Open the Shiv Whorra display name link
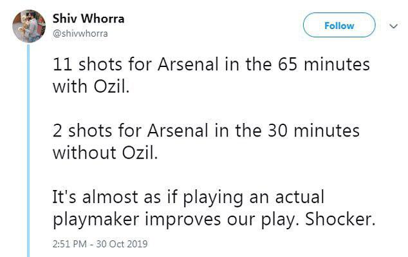Screen dimensions: 408x257 (x=88, y=19)
